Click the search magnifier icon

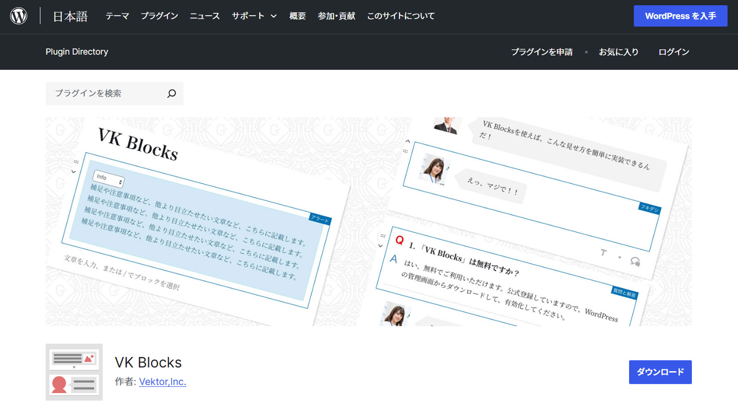coord(172,93)
